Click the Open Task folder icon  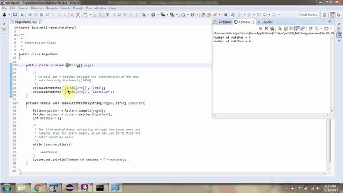click(x=208, y=14)
